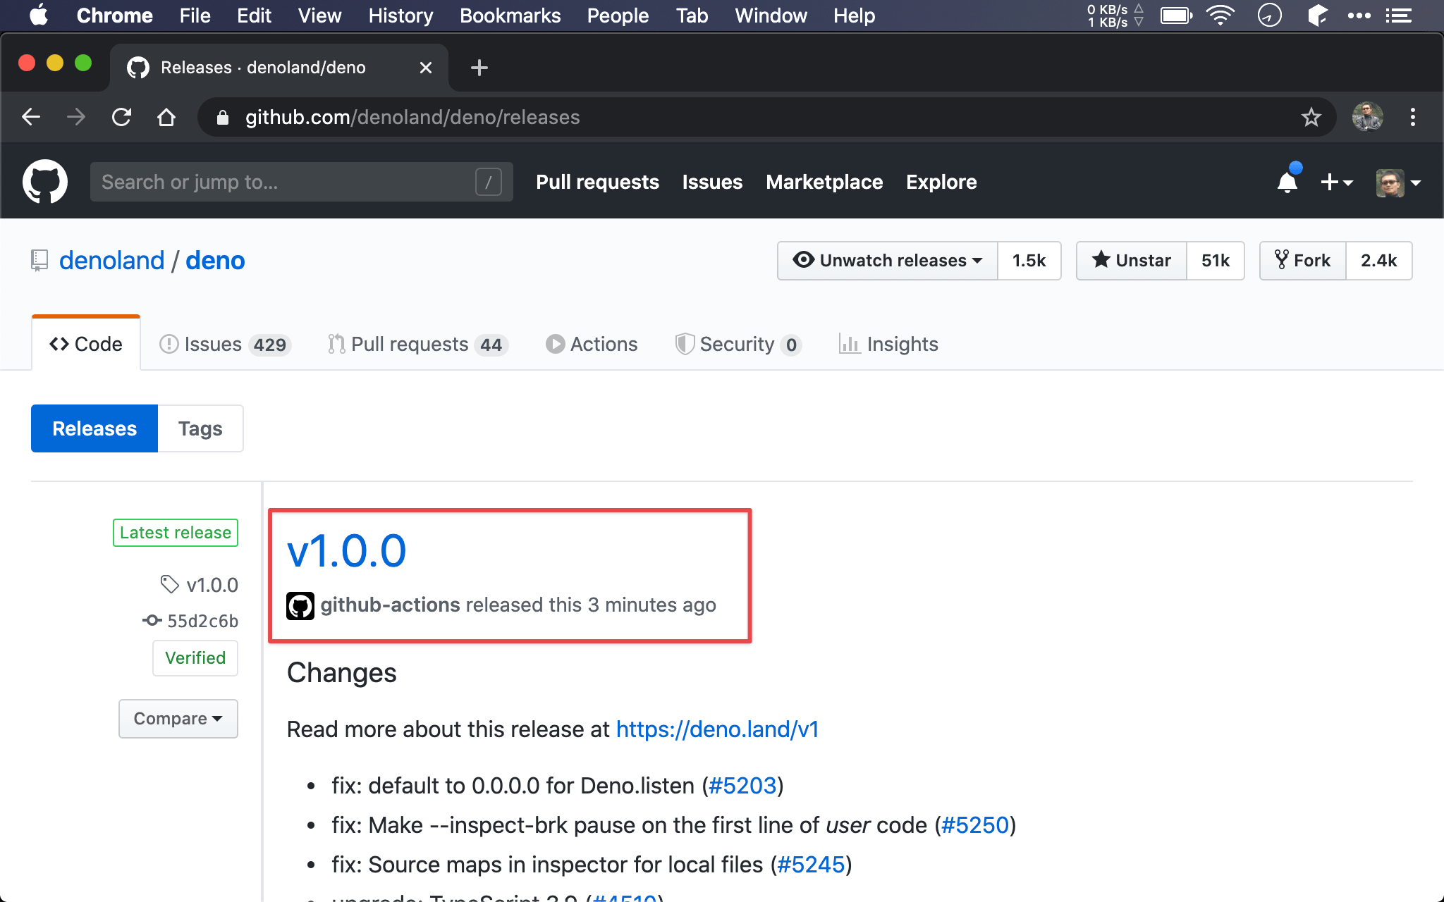Click Issues in the GitHub header navigation
Image resolution: width=1444 pixels, height=902 pixels.
[712, 182]
